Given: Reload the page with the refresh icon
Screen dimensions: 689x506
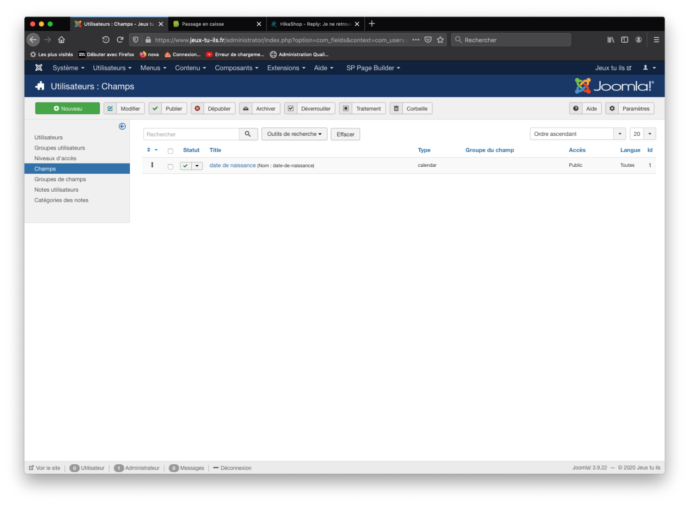Looking at the screenshot, I should [120, 40].
